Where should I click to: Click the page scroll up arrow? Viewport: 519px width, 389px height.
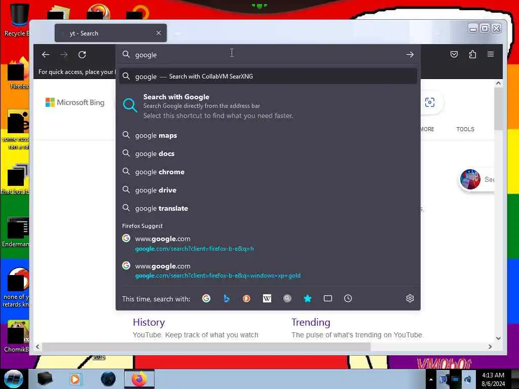tap(498, 84)
